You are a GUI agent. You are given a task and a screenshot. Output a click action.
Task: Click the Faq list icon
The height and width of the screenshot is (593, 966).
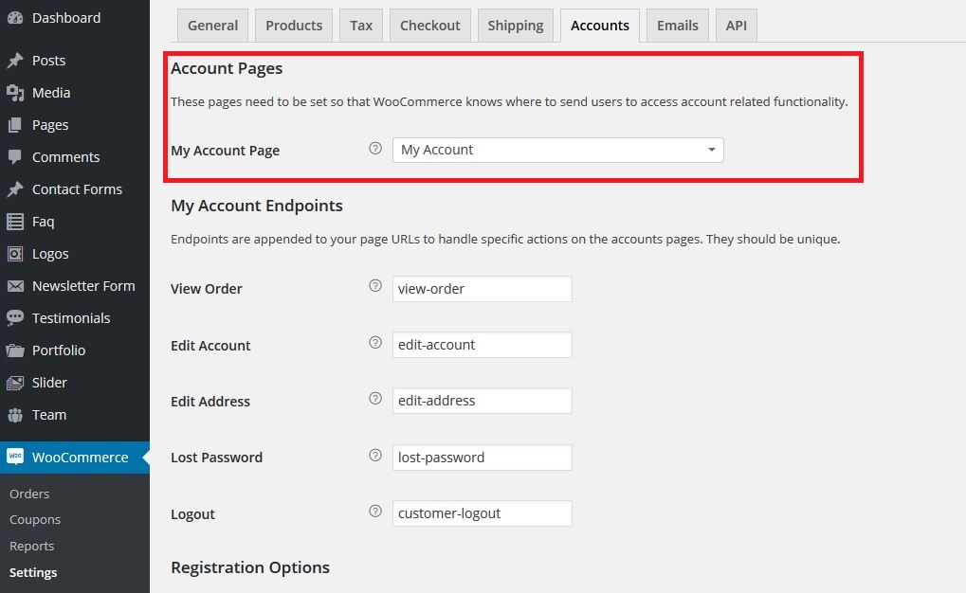click(15, 222)
